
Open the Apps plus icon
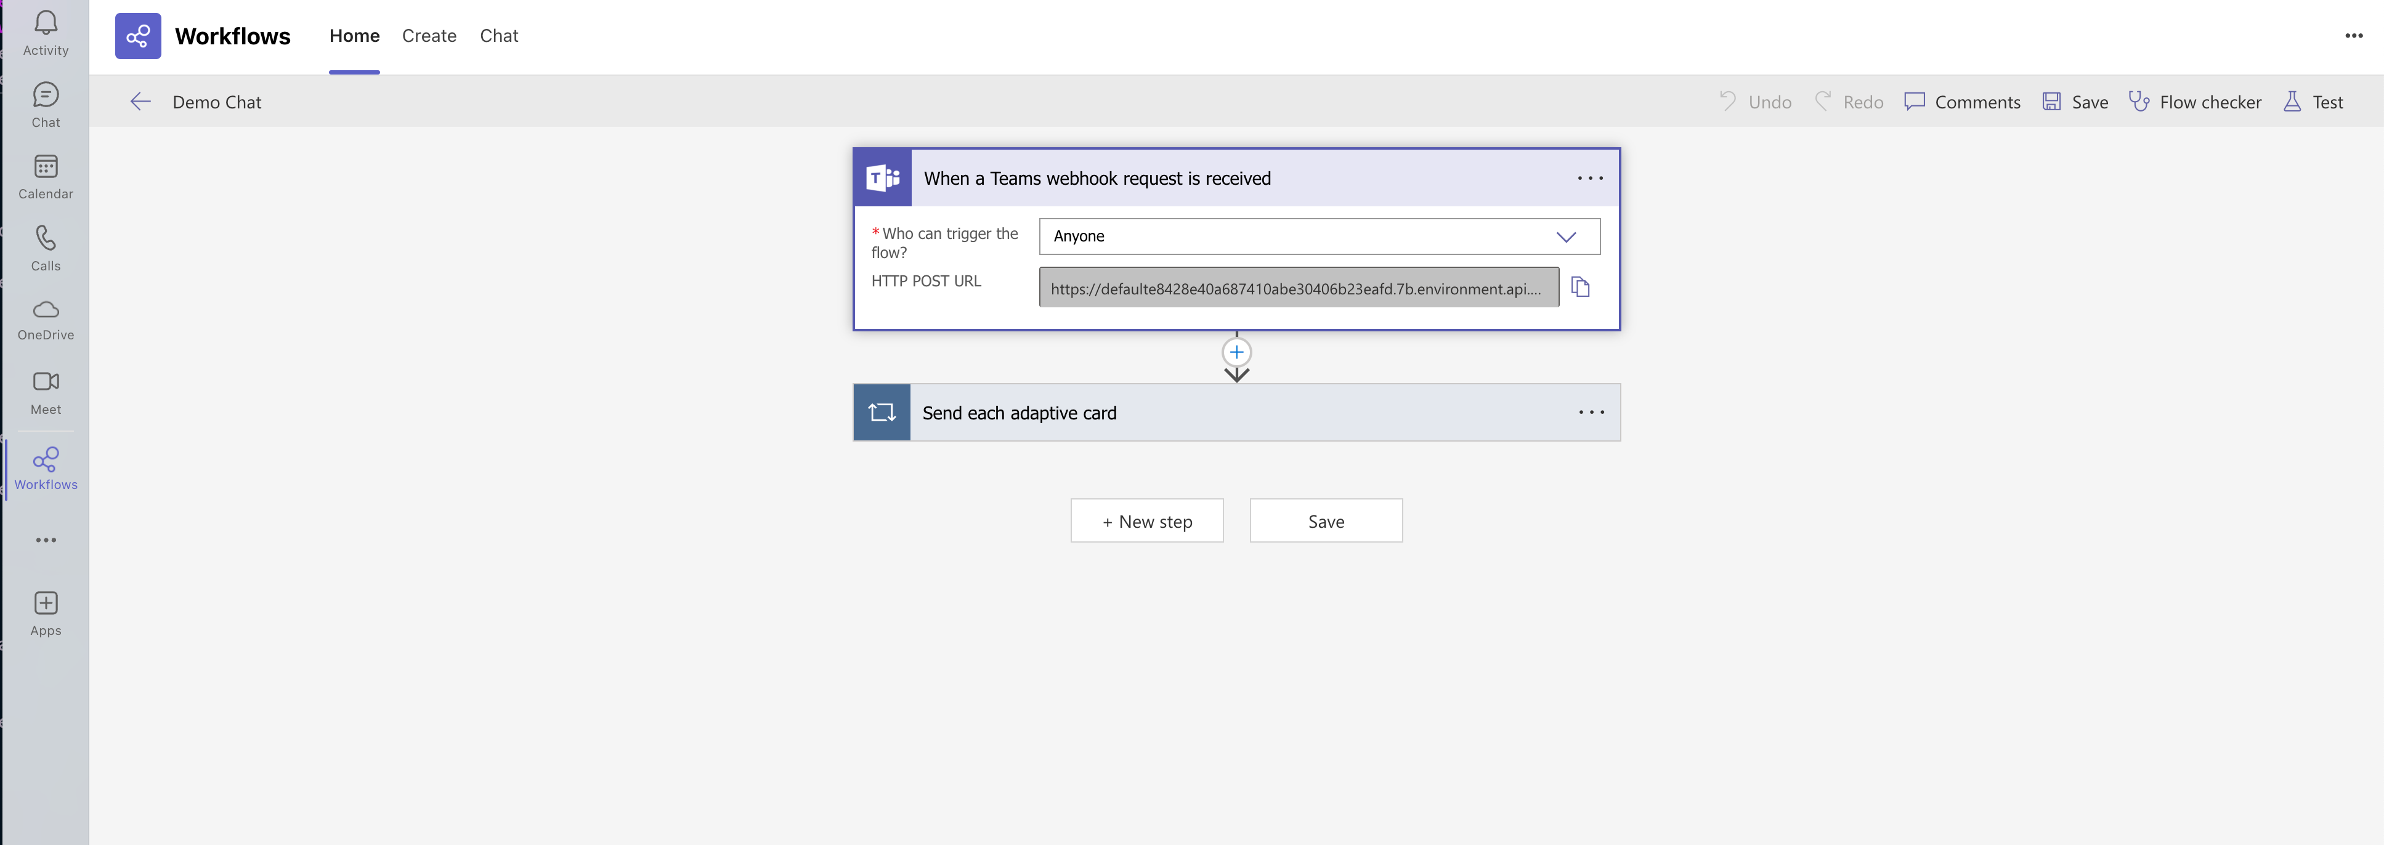pyautogui.click(x=46, y=613)
